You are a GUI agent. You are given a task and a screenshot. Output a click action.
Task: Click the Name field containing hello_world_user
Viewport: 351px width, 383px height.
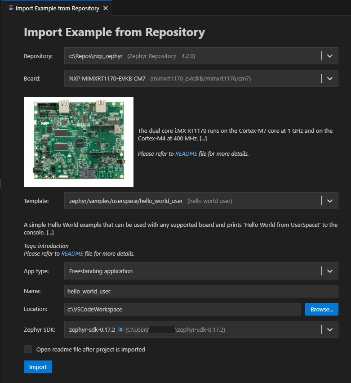pyautogui.click(x=180, y=291)
